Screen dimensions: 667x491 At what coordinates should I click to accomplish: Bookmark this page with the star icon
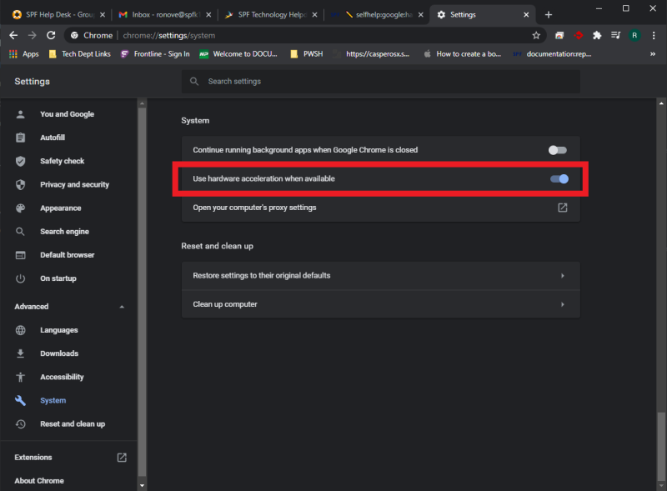(x=536, y=36)
